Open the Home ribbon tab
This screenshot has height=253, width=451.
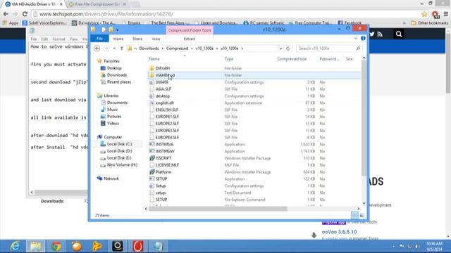point(118,39)
